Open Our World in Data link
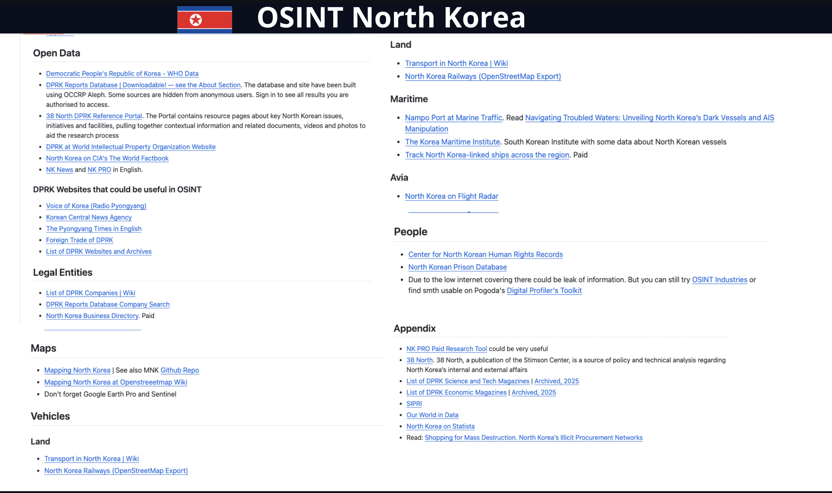The width and height of the screenshot is (832, 493). pyautogui.click(x=432, y=415)
